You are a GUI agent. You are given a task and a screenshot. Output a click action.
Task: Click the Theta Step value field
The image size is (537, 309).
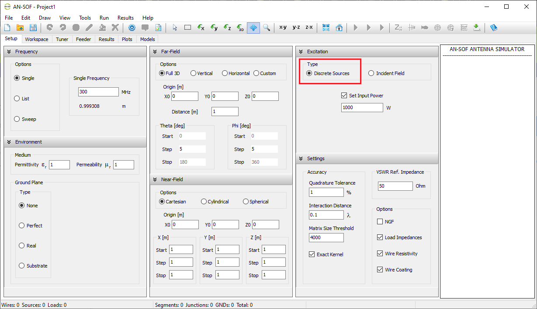tap(192, 149)
